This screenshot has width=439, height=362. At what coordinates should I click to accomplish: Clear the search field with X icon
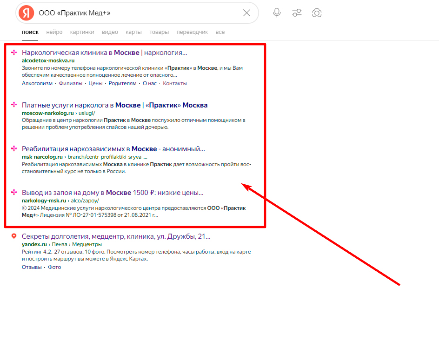click(246, 13)
